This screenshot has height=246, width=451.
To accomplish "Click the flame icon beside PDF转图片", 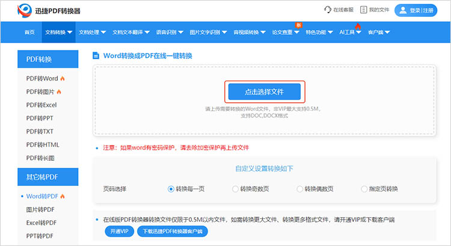I will (x=59, y=92).
